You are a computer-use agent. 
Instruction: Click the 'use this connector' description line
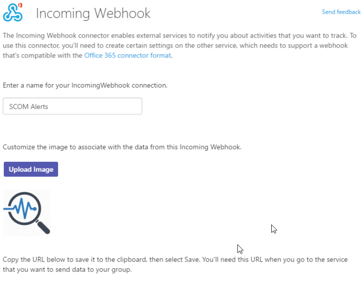tap(175, 46)
